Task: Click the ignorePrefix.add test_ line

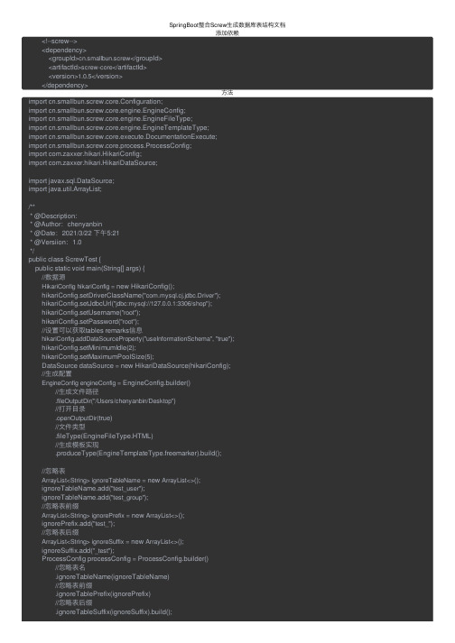Action: click(x=79, y=524)
